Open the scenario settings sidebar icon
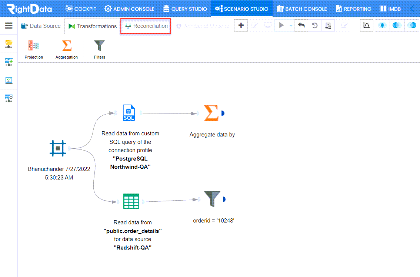420x277 pixels. click(9, 98)
